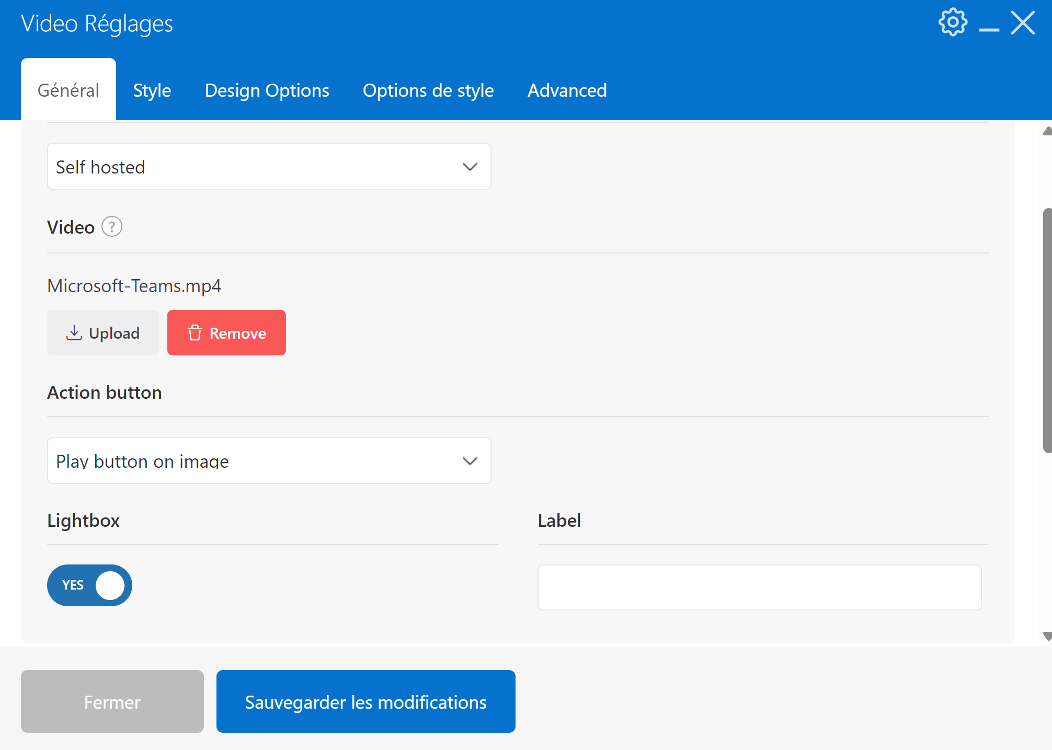Image resolution: width=1052 pixels, height=750 pixels.
Task: Focus the Label text field
Action: [x=760, y=587]
